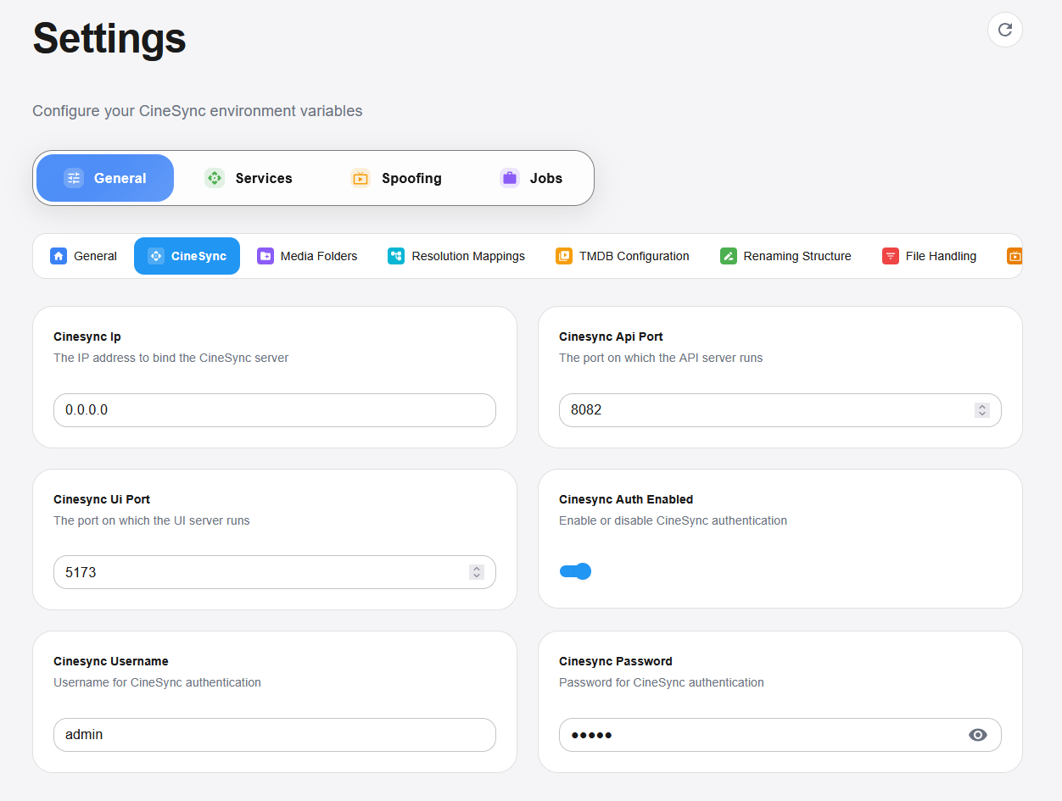This screenshot has height=801, width=1062.
Task: Click the Resolution Mappings teal icon
Action: click(x=396, y=256)
